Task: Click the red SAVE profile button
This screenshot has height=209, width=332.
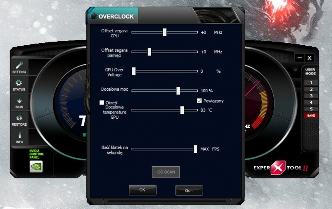Action: 311,115
